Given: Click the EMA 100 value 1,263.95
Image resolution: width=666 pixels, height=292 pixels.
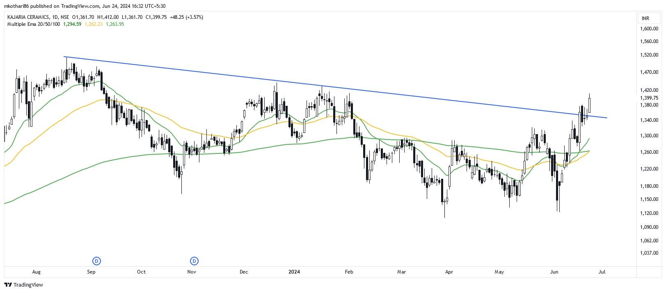Looking at the screenshot, I should [115, 24].
